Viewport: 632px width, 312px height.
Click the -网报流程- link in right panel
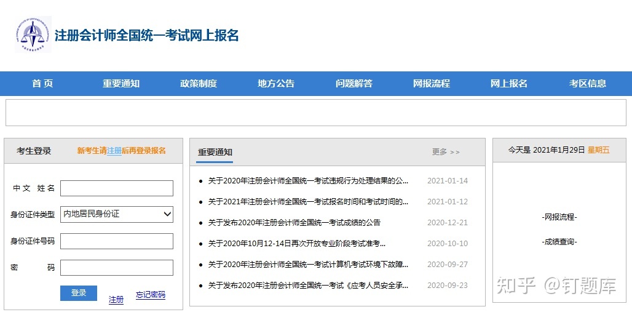pyautogui.click(x=559, y=217)
